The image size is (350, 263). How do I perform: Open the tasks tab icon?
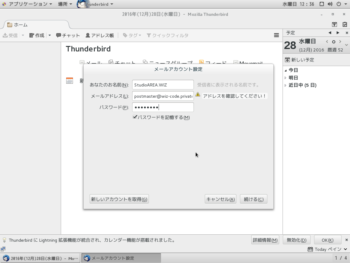click(x=345, y=24)
